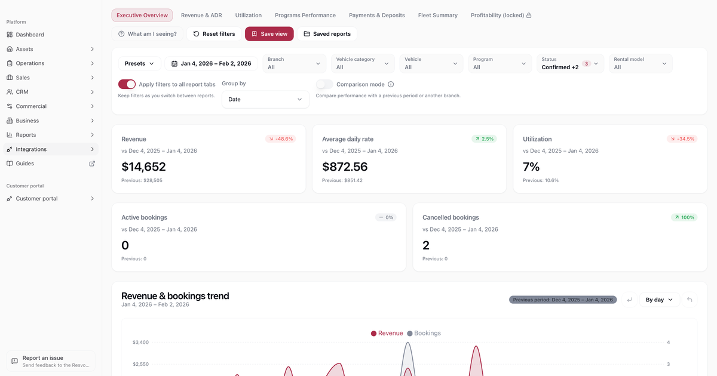Click the Reports bar-chart icon
Viewport: 717px width, 376px height.
[8, 135]
